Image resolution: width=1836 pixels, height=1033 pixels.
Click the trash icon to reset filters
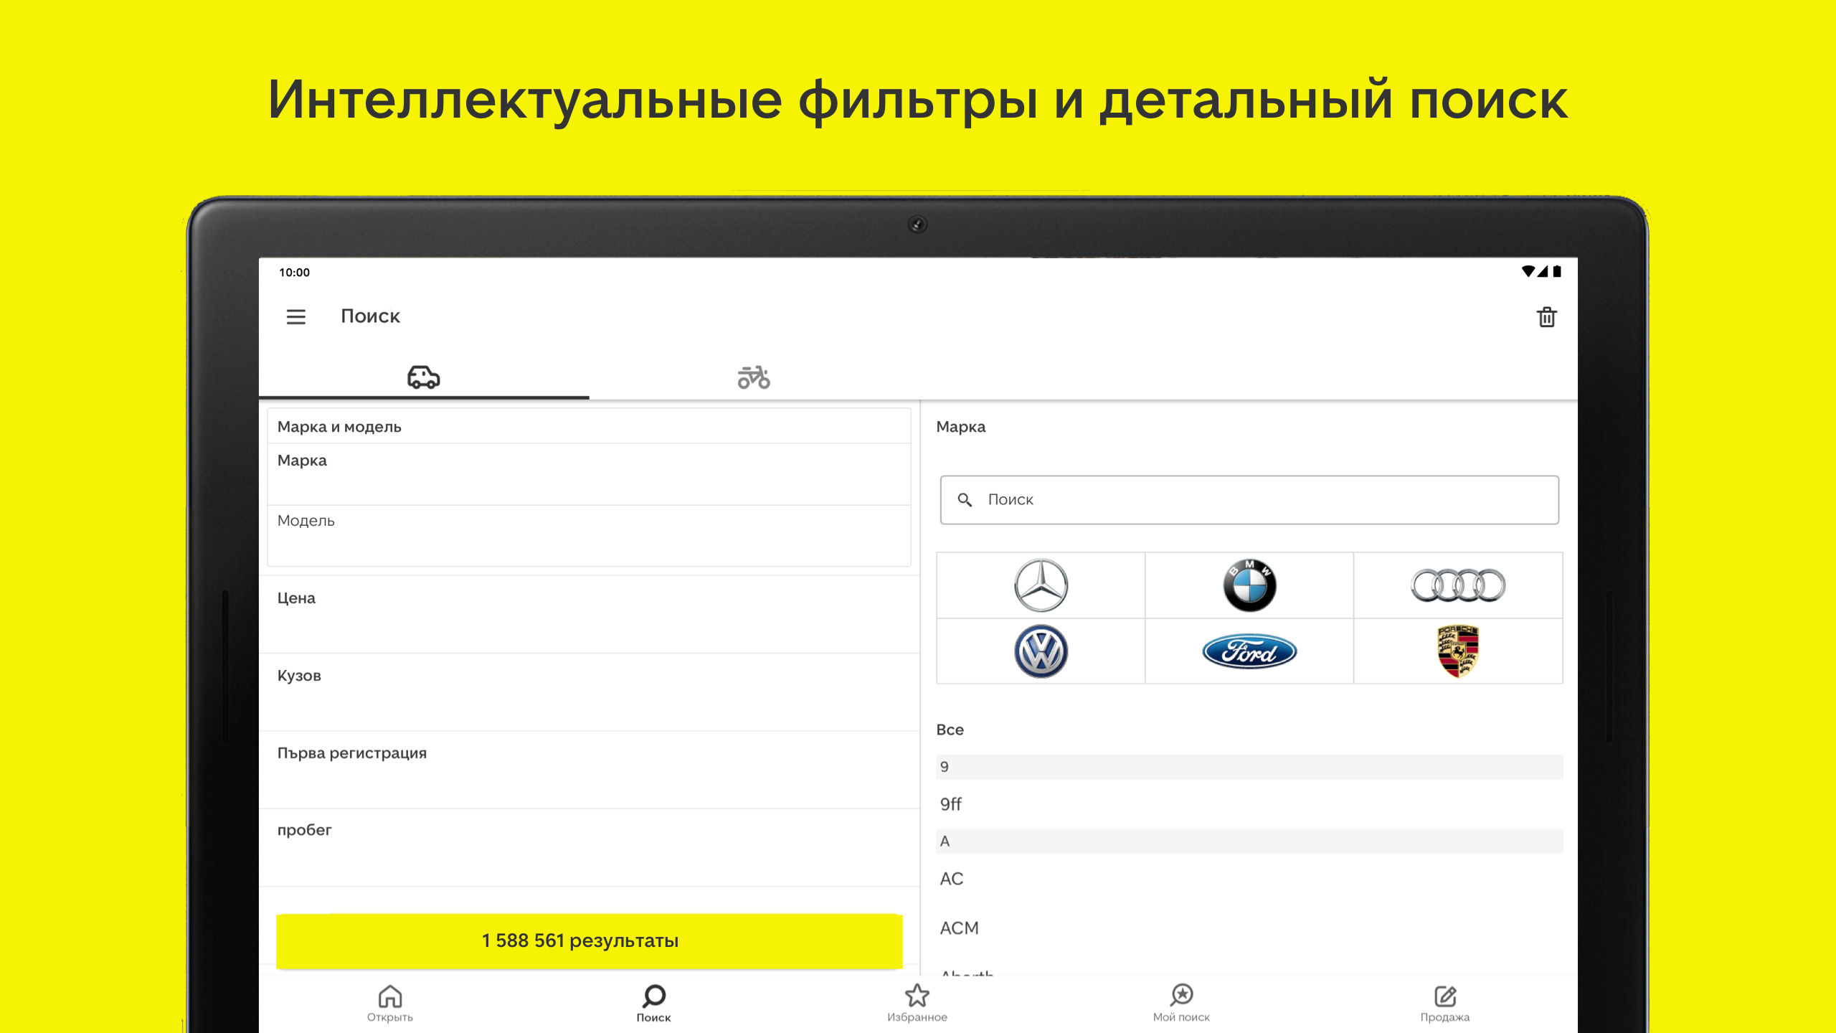[1546, 317]
